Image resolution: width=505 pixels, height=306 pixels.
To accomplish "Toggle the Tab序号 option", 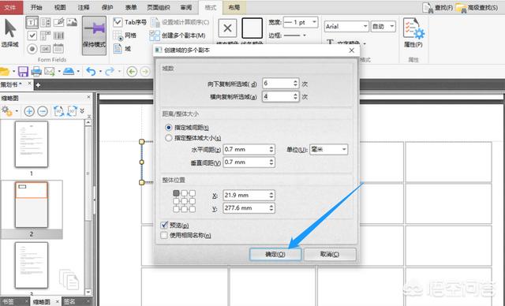I will 130,22.
